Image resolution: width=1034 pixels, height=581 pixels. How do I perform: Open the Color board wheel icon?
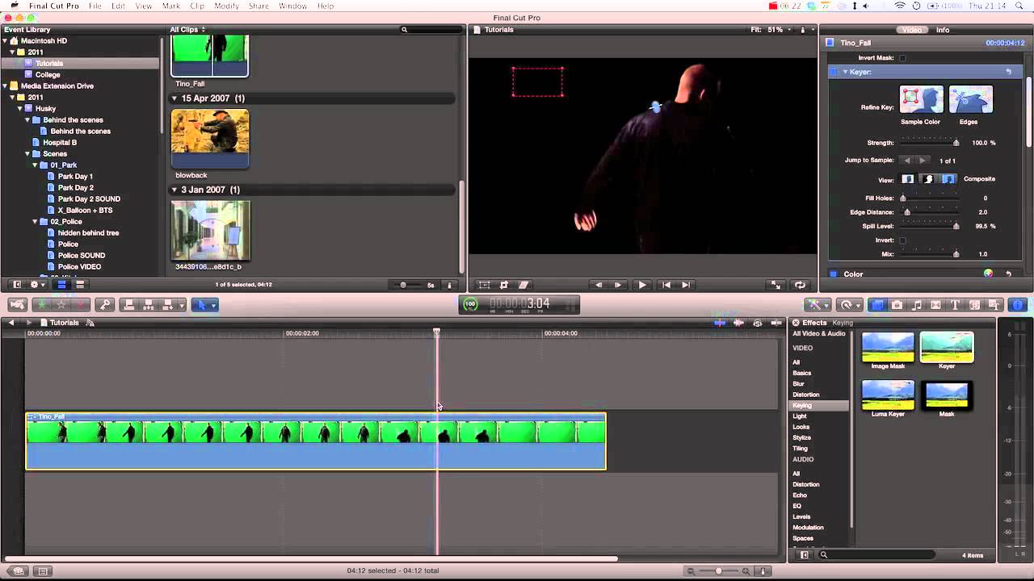click(x=988, y=274)
